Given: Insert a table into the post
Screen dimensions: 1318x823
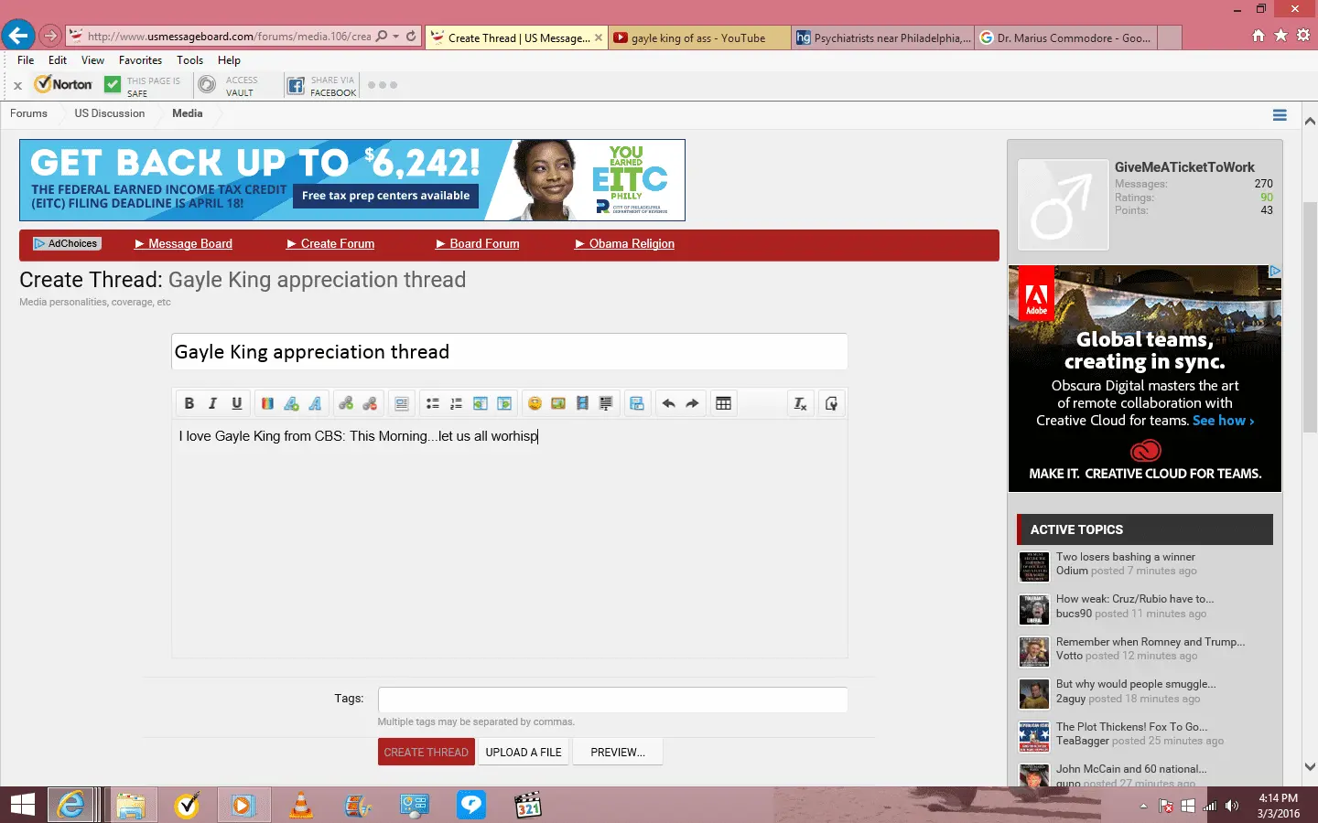Looking at the screenshot, I should click(x=723, y=403).
